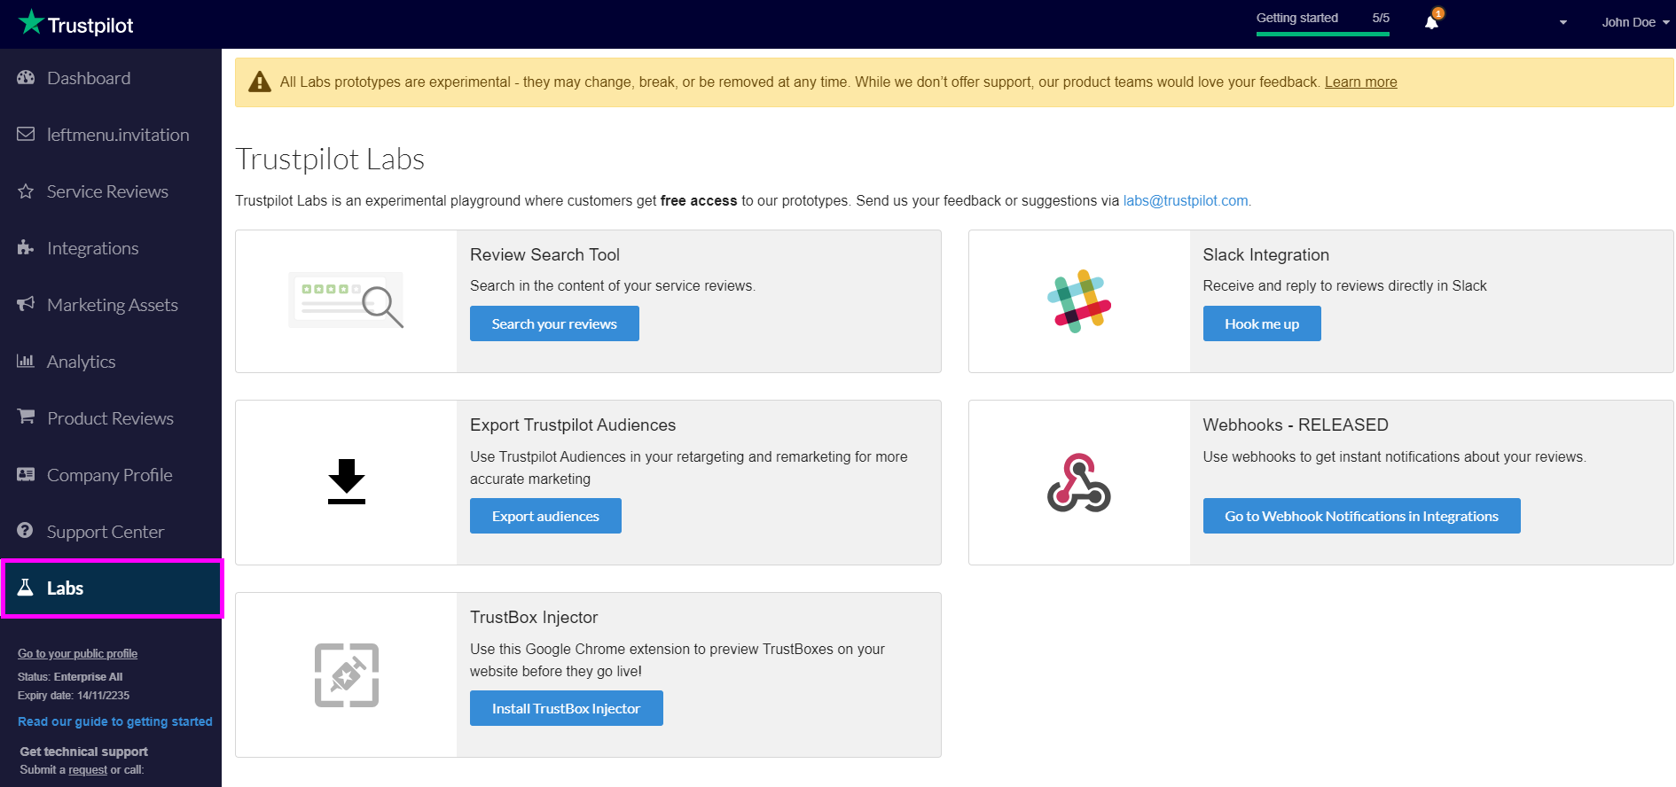Click the Support Center question icon
1676x787 pixels.
pos(26,531)
